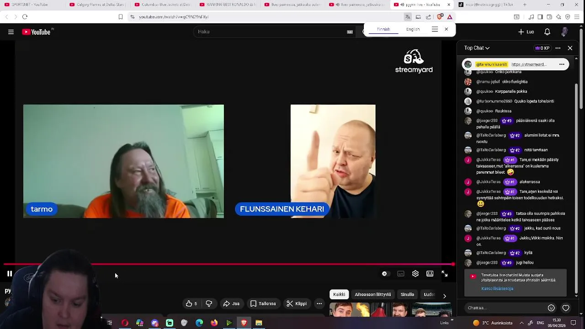Pause the video
Viewport: 585px width, 329px height.
(9, 274)
